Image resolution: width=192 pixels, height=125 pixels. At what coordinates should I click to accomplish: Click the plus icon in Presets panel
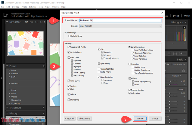coord(44,66)
